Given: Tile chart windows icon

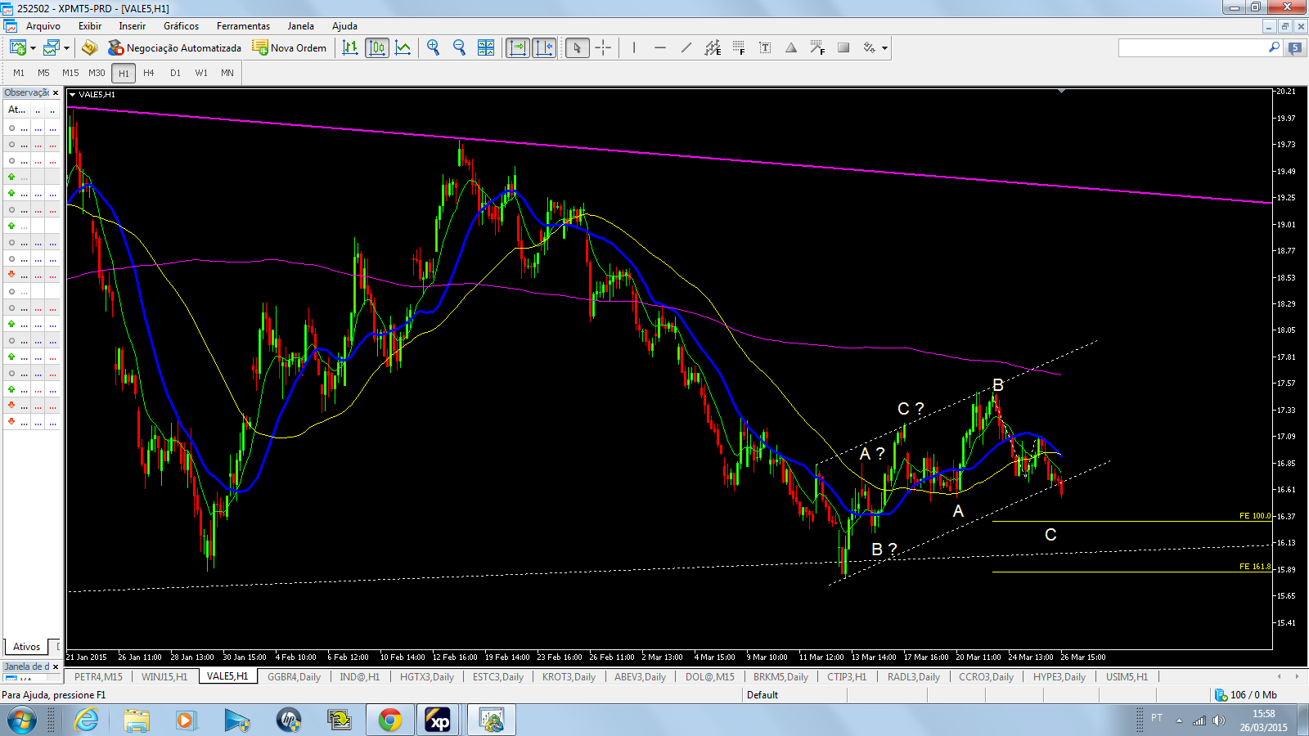Looking at the screenshot, I should tap(486, 47).
